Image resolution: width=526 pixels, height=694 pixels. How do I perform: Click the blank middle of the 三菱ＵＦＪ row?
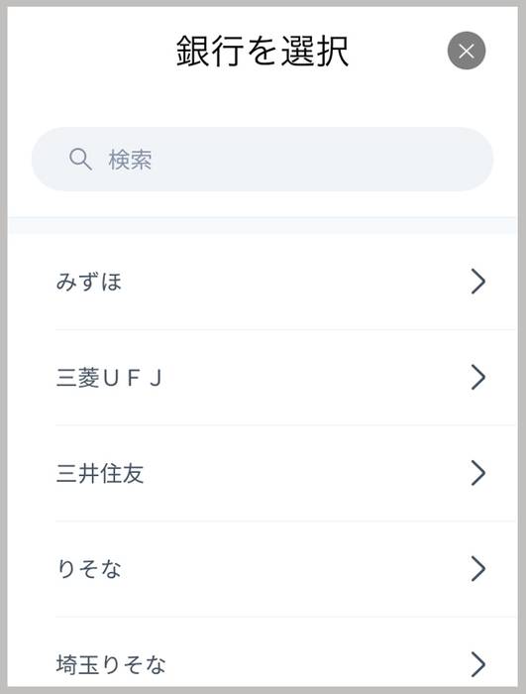[310, 378]
